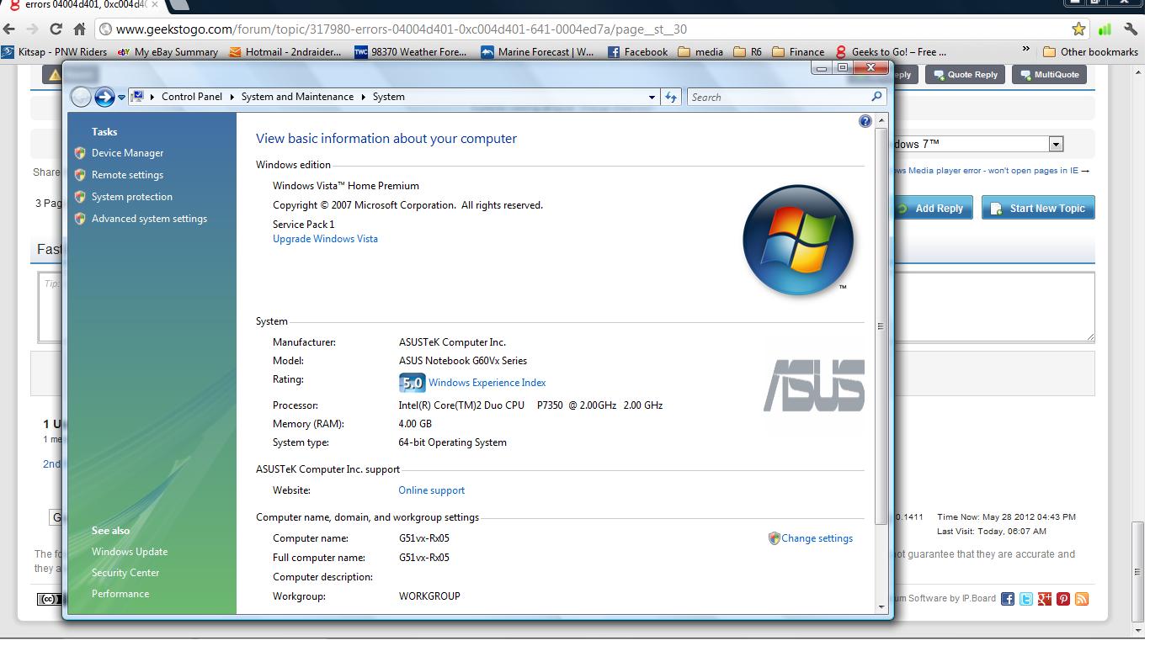
Task: Click the scroll down arrow in System window
Action: (x=881, y=606)
